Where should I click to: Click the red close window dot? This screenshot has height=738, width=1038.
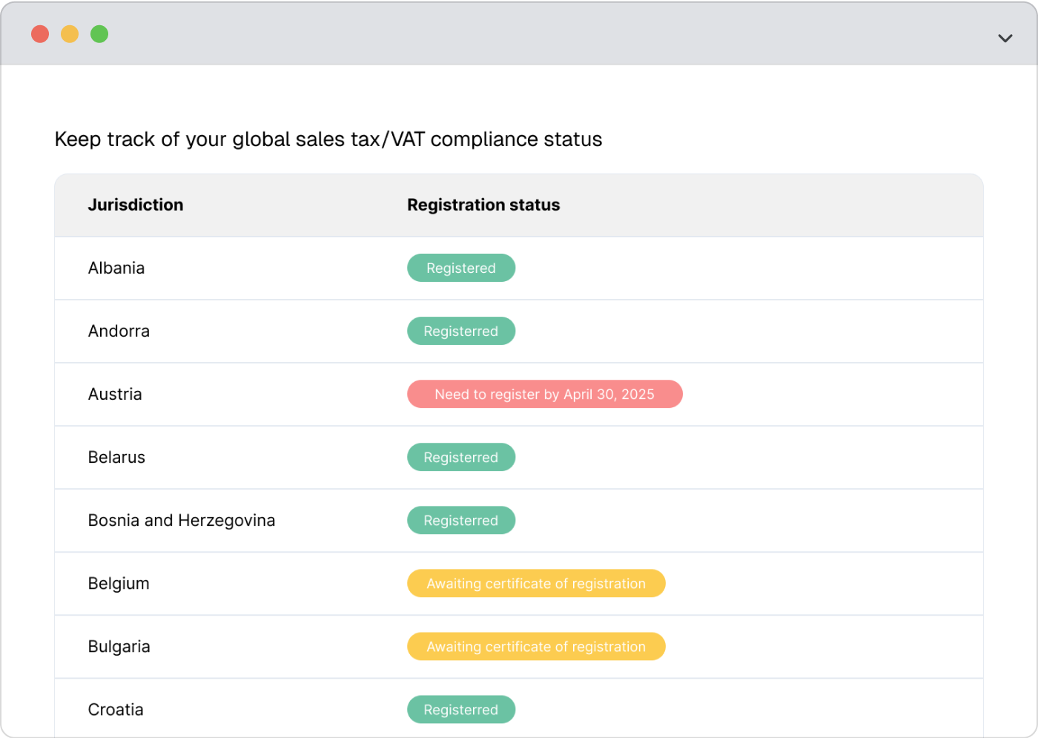pyautogui.click(x=40, y=34)
